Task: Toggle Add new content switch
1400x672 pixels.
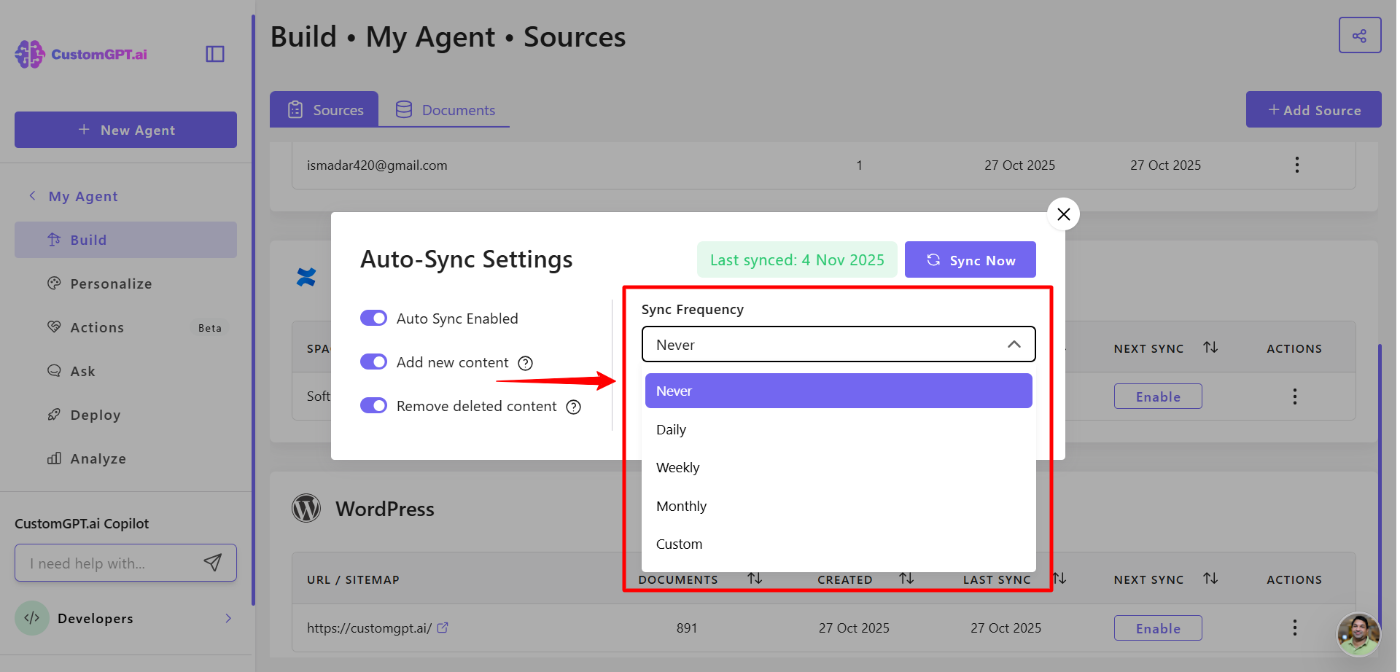Action: 374,362
